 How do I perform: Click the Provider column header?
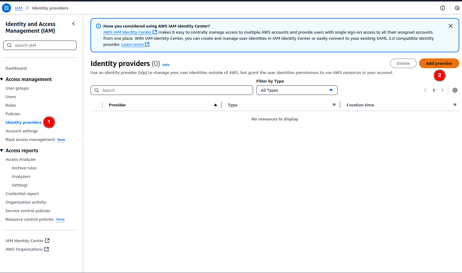click(117, 105)
